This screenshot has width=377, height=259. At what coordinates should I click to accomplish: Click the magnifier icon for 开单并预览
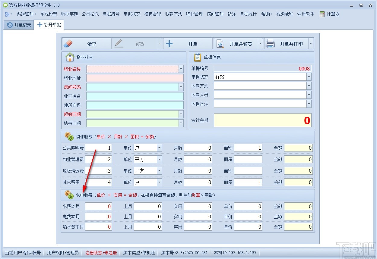[x=220, y=43]
